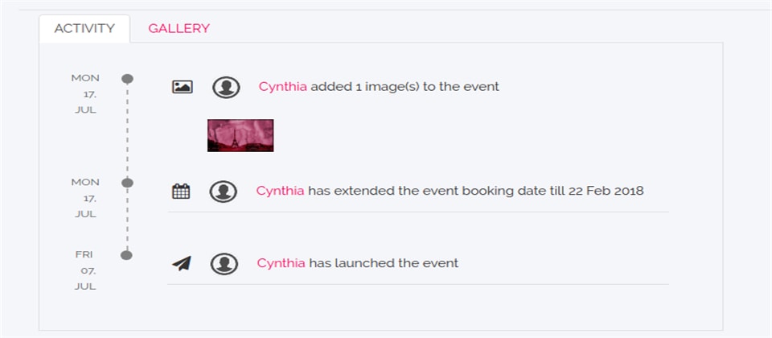Click Cynthia link in booking-extended entry

[280, 192]
